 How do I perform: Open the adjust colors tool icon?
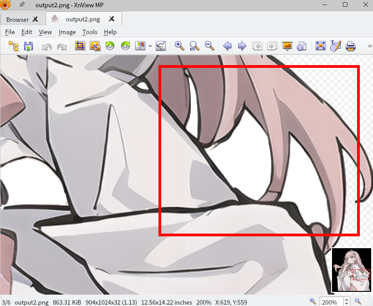pyautogui.click(x=140, y=46)
